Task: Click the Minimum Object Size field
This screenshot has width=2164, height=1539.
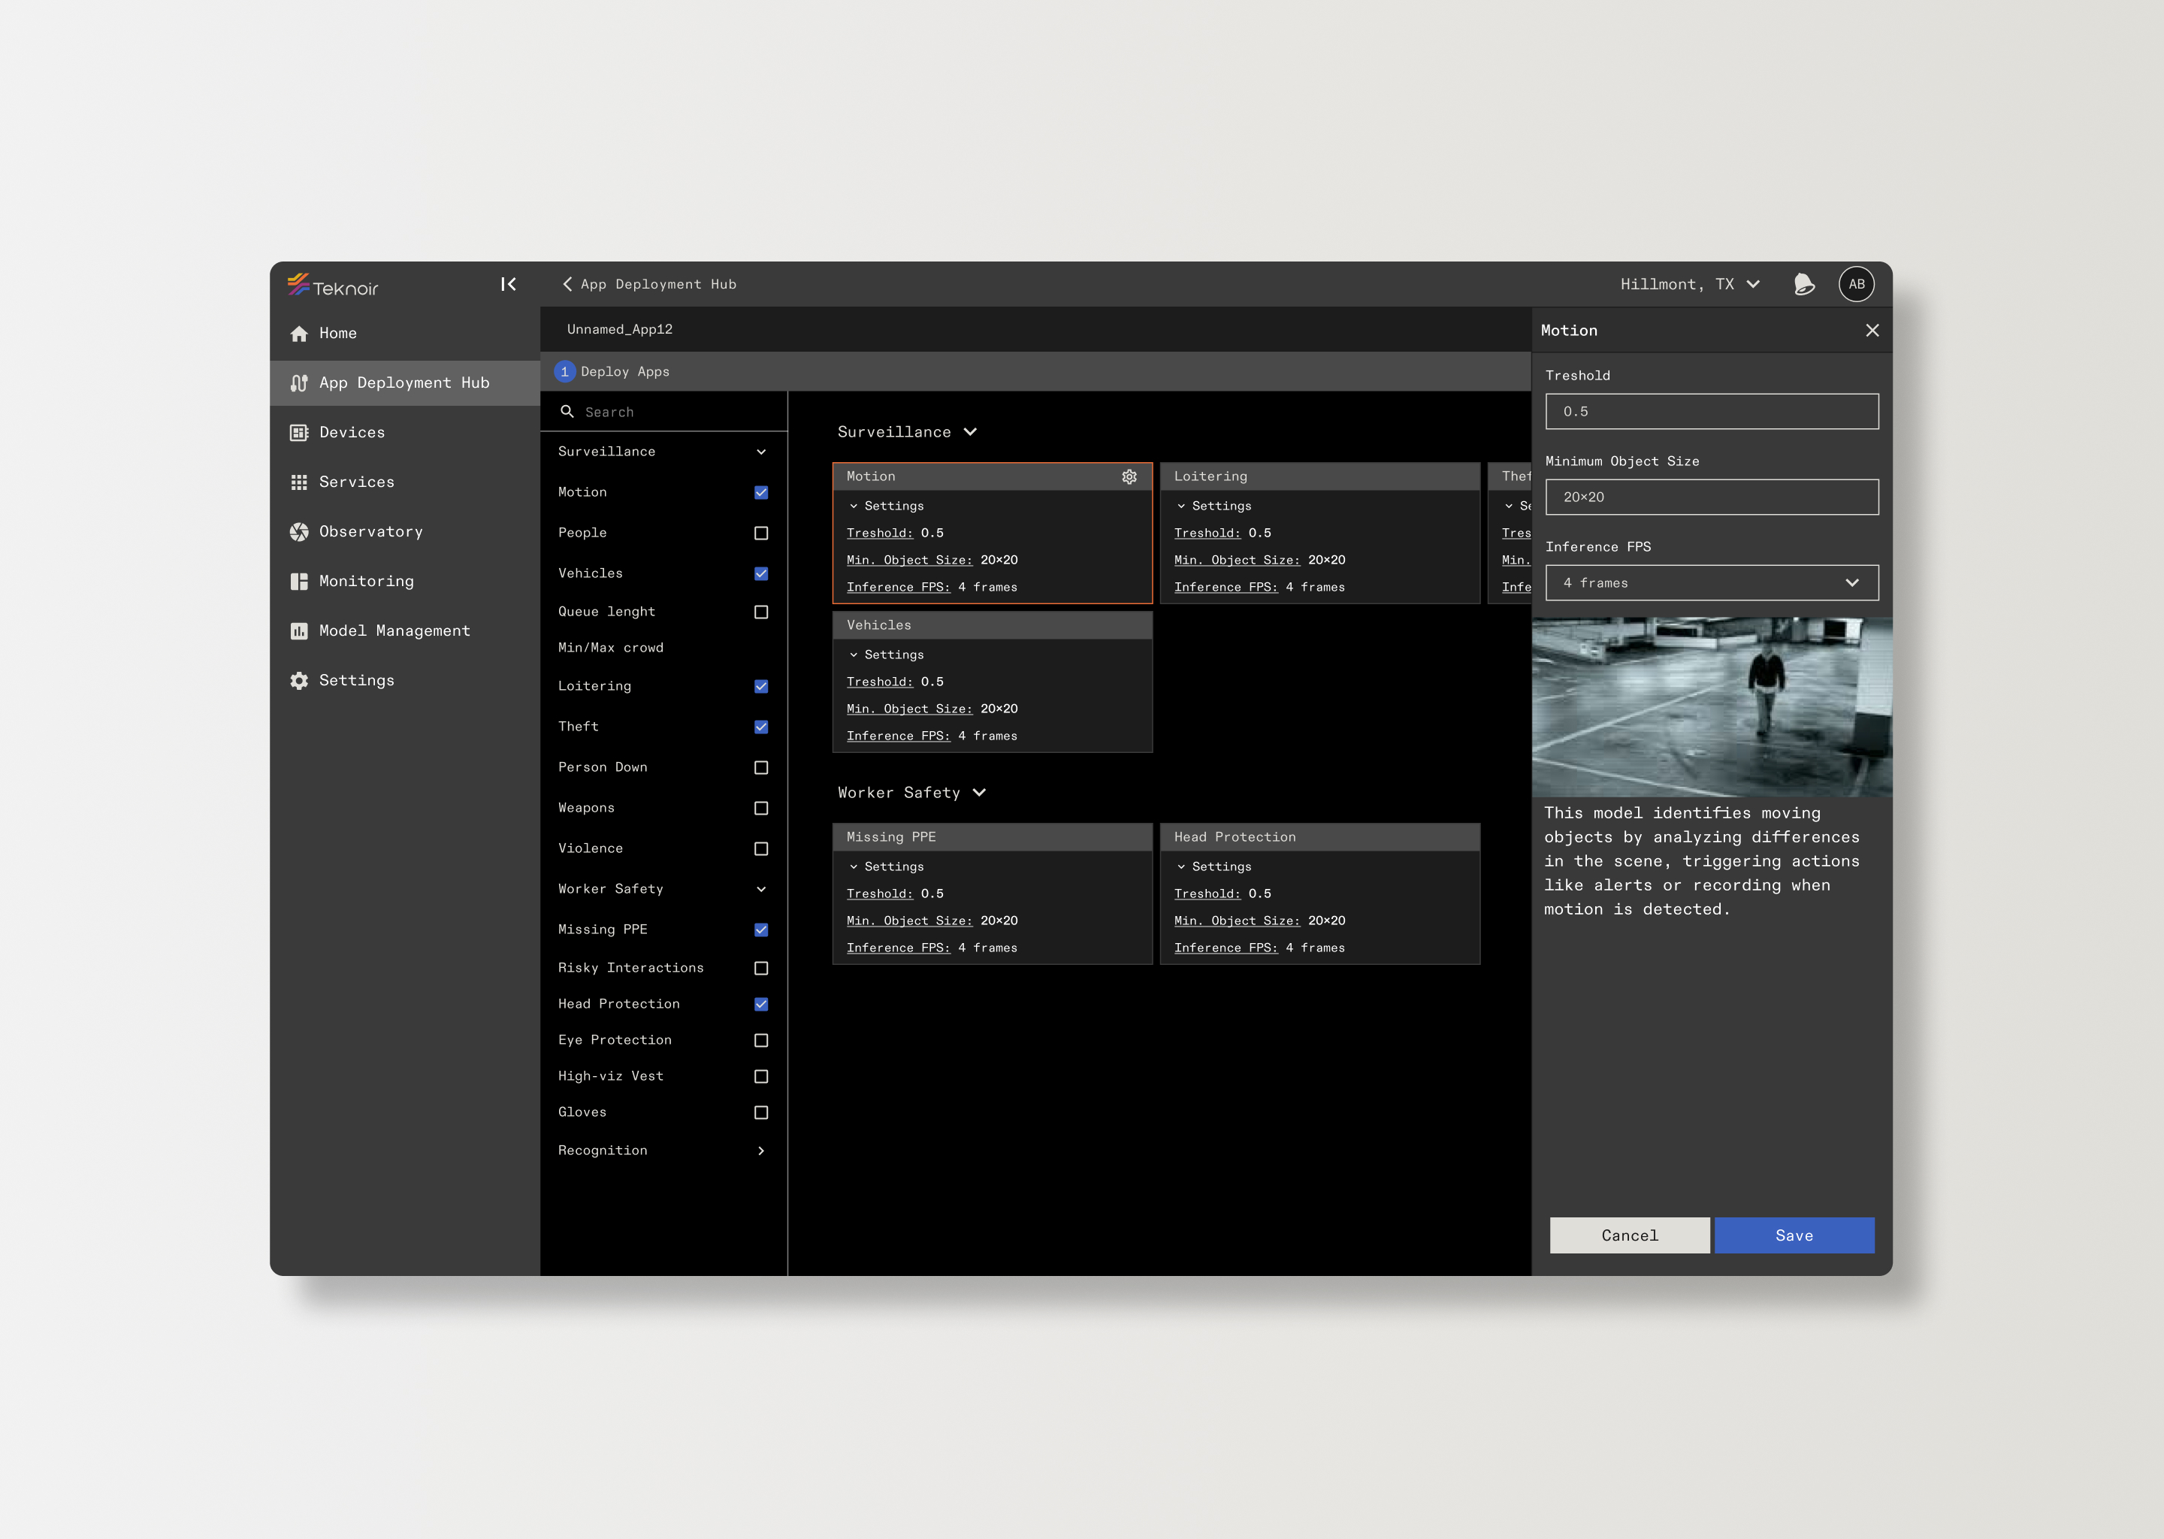Action: 1711,497
